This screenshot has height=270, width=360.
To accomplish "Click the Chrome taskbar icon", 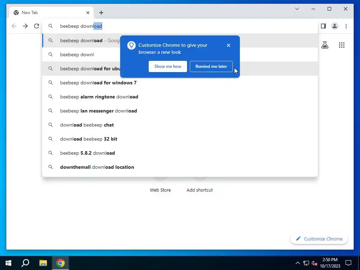I will [x=60, y=263].
